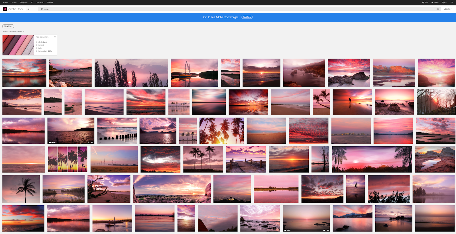Click the Pricing tag icon
The image size is (456, 234).
point(432,2)
